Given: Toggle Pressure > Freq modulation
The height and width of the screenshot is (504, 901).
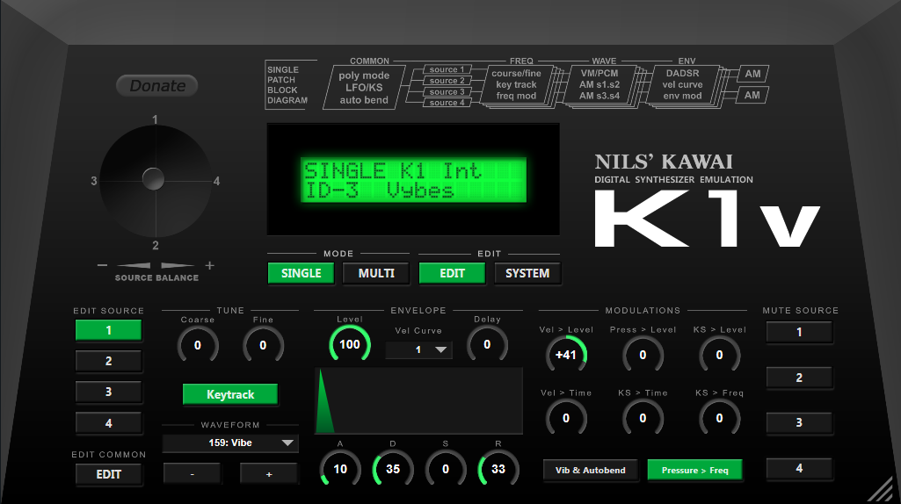Looking at the screenshot, I should click(x=694, y=470).
